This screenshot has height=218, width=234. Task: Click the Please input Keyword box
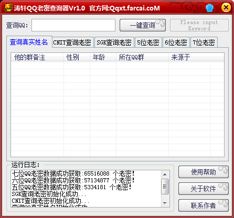[199, 25]
